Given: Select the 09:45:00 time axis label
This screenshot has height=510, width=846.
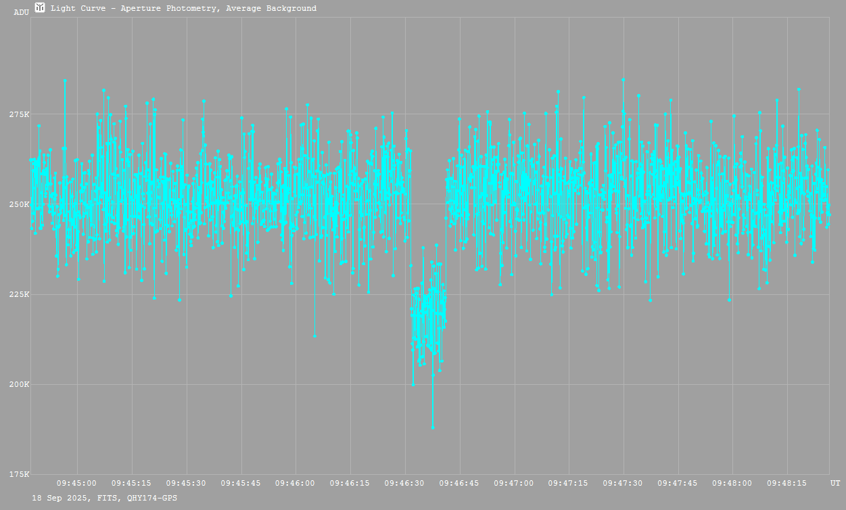Looking at the screenshot, I should pos(76,484).
